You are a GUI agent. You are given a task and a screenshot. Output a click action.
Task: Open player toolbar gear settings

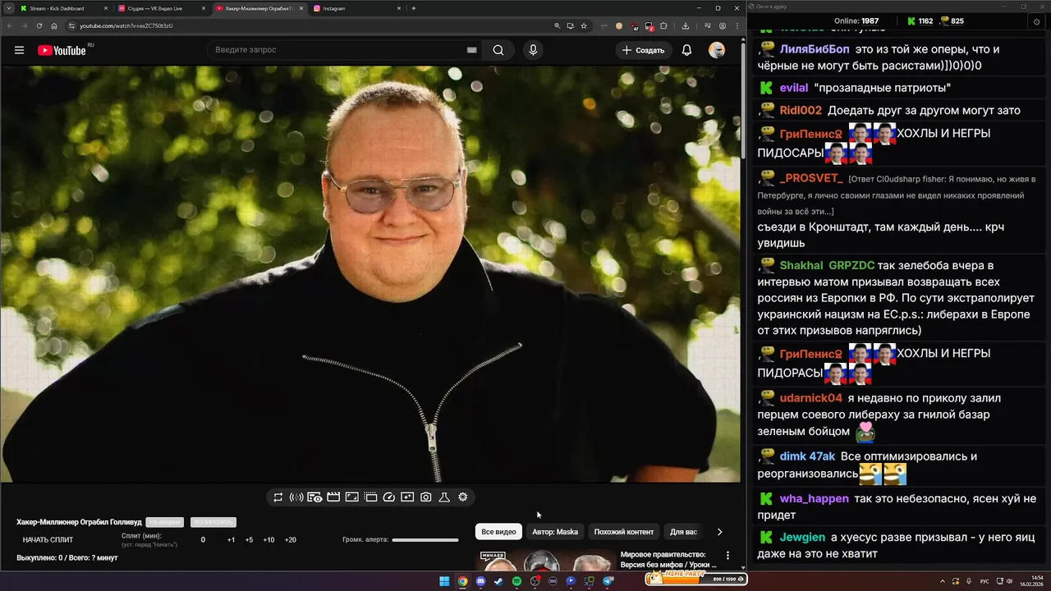(463, 497)
